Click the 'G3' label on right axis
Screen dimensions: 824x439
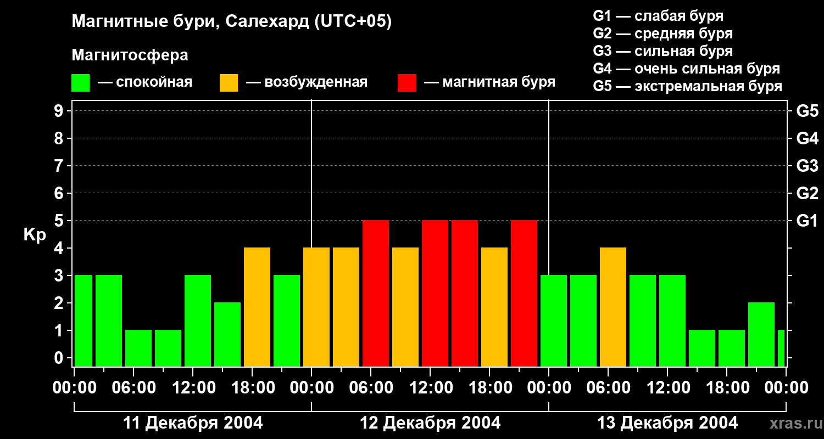click(807, 166)
